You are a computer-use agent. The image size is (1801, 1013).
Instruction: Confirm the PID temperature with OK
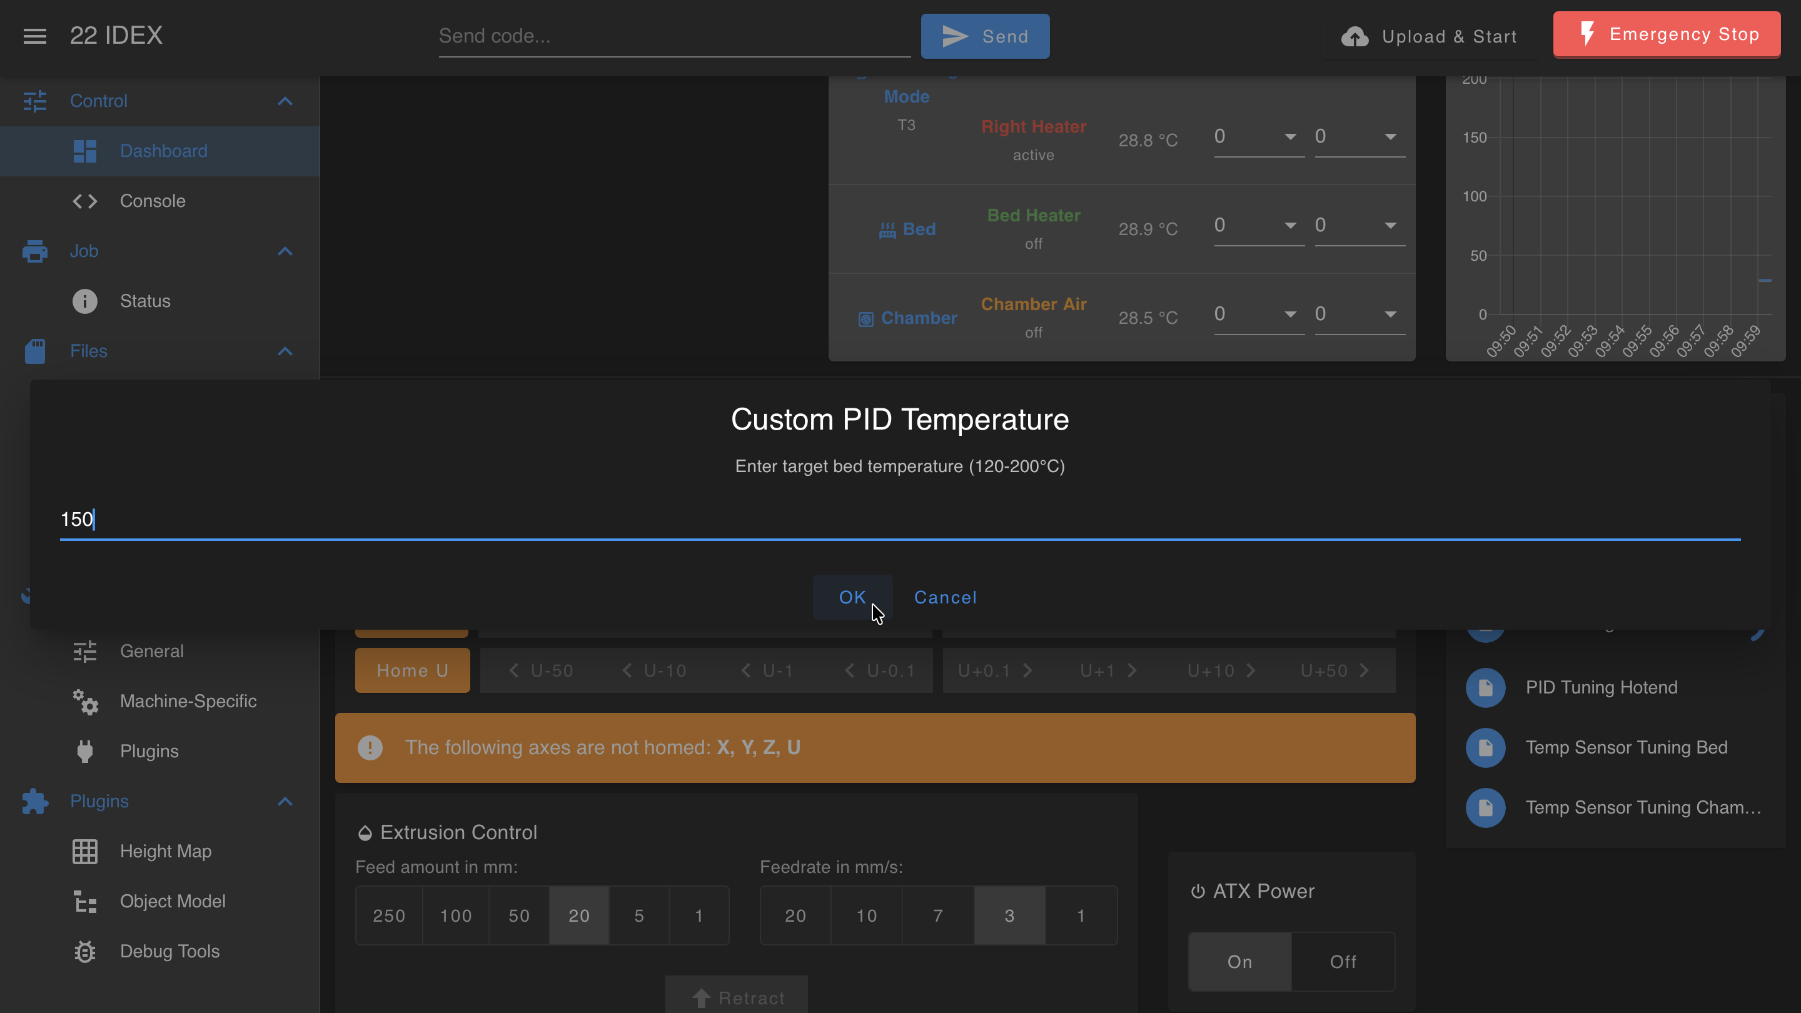852,598
